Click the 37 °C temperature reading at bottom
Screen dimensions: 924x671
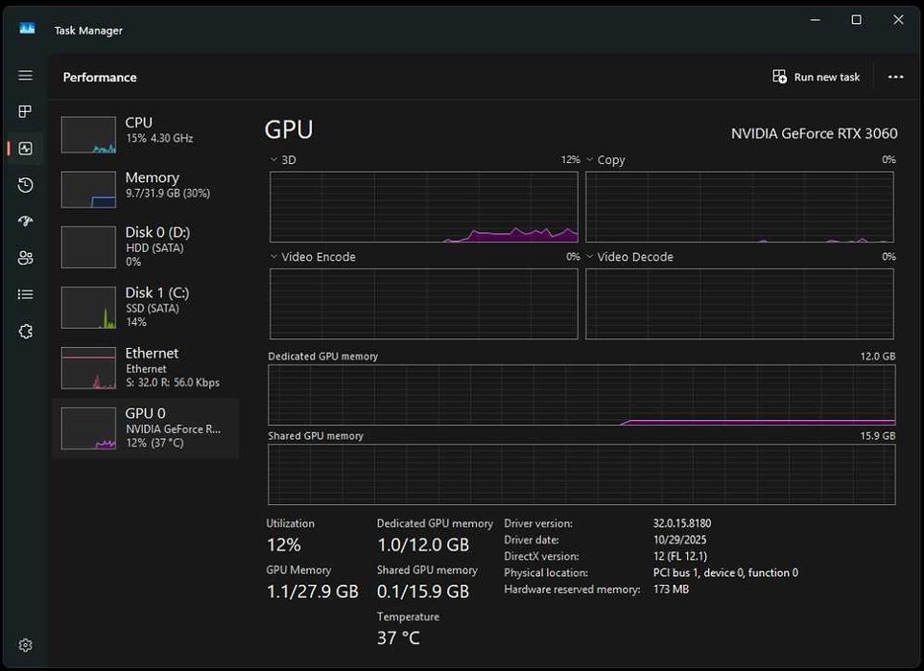click(x=398, y=638)
